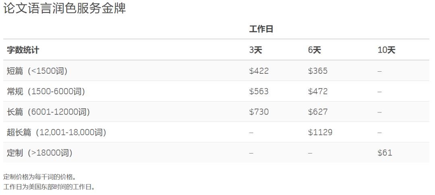
Task: Click the 定制价格为每千词的价格 footnote
Action: (x=39, y=177)
